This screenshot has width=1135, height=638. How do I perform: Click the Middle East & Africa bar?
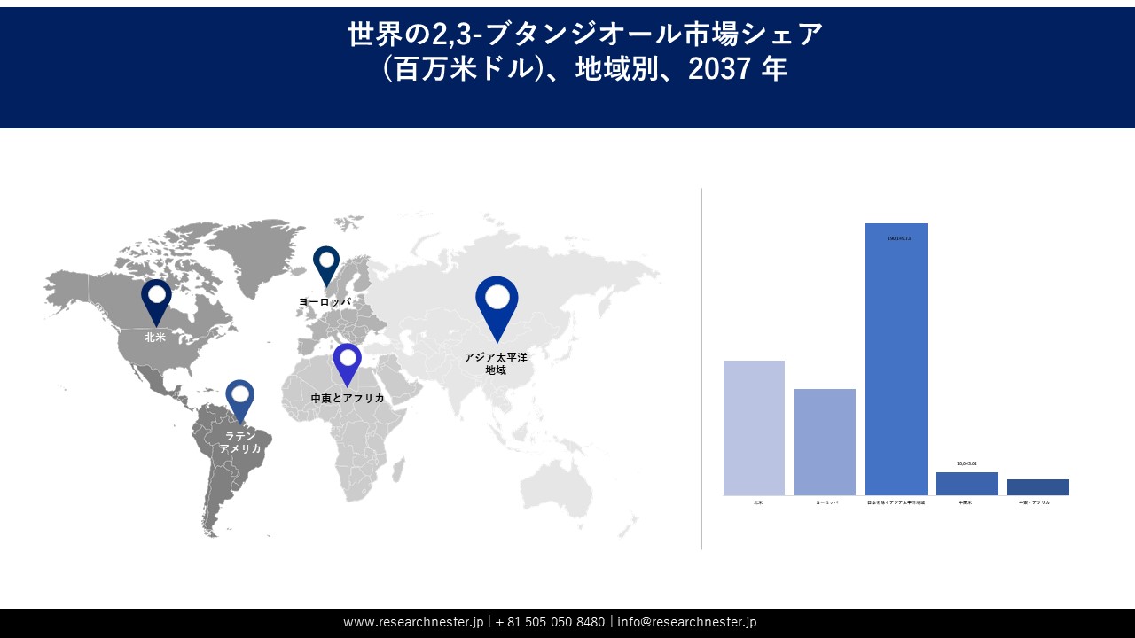(x=1038, y=487)
